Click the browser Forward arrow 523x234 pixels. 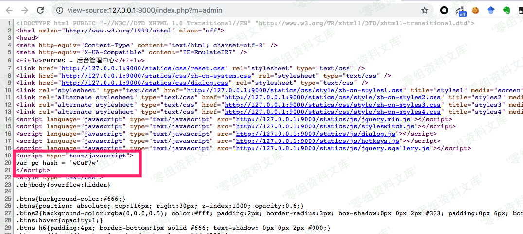tap(24, 10)
